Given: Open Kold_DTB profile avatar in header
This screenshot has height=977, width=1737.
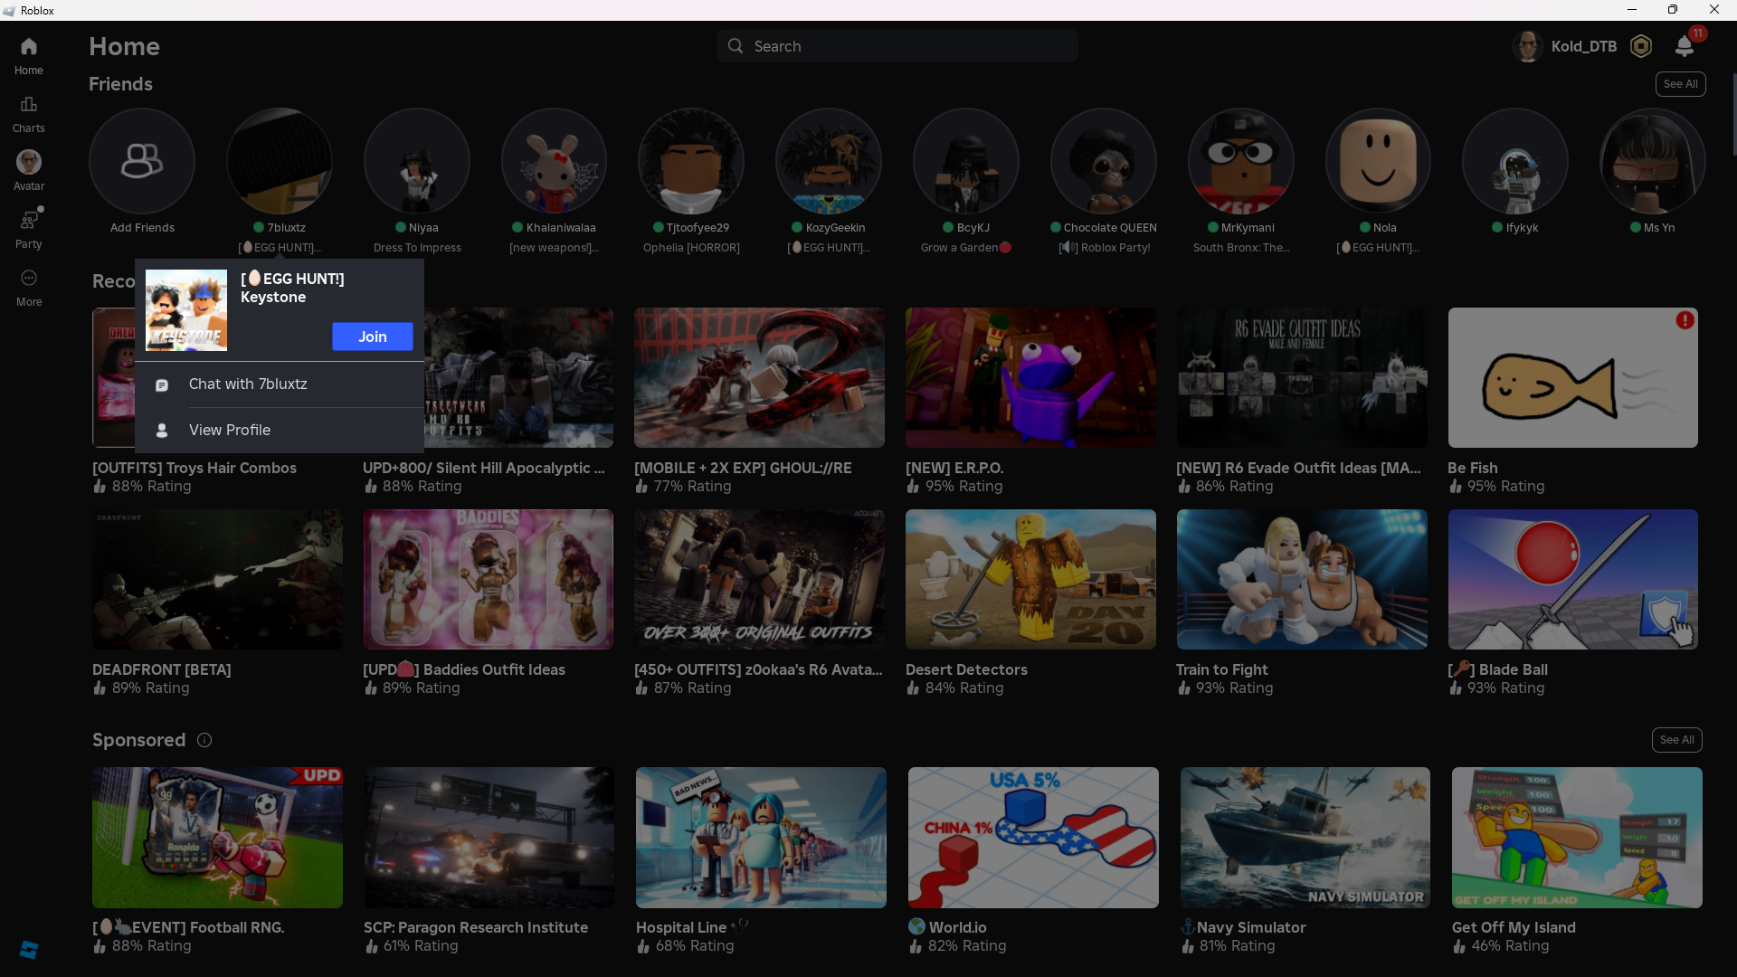Looking at the screenshot, I should pos(1528,46).
